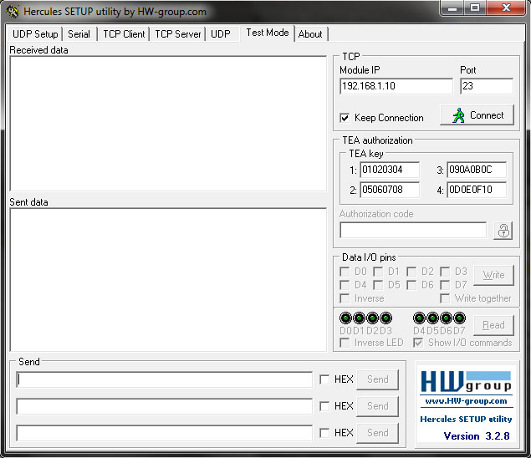Image resolution: width=531 pixels, height=458 pixels.
Task: Click inside the Received data area
Action: tap(168, 124)
